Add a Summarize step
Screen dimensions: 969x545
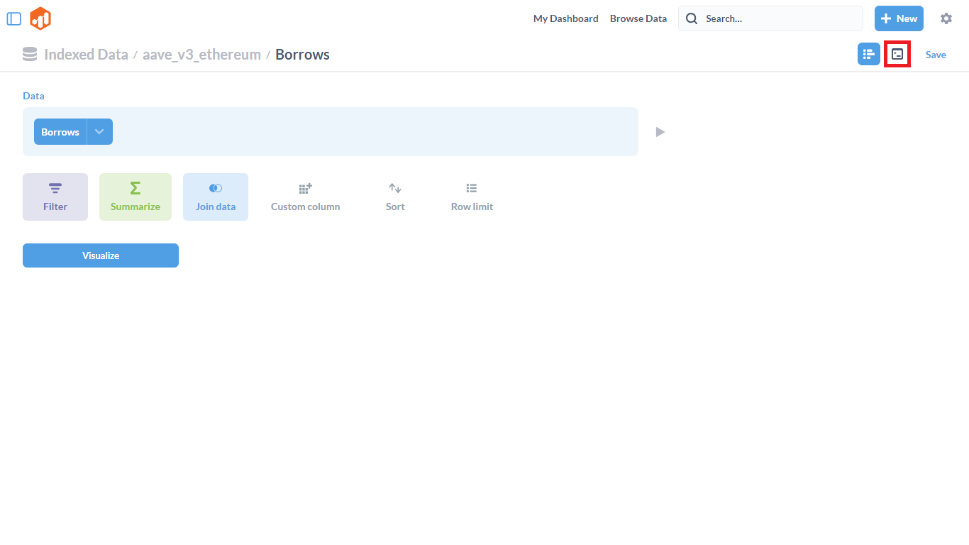tap(135, 197)
